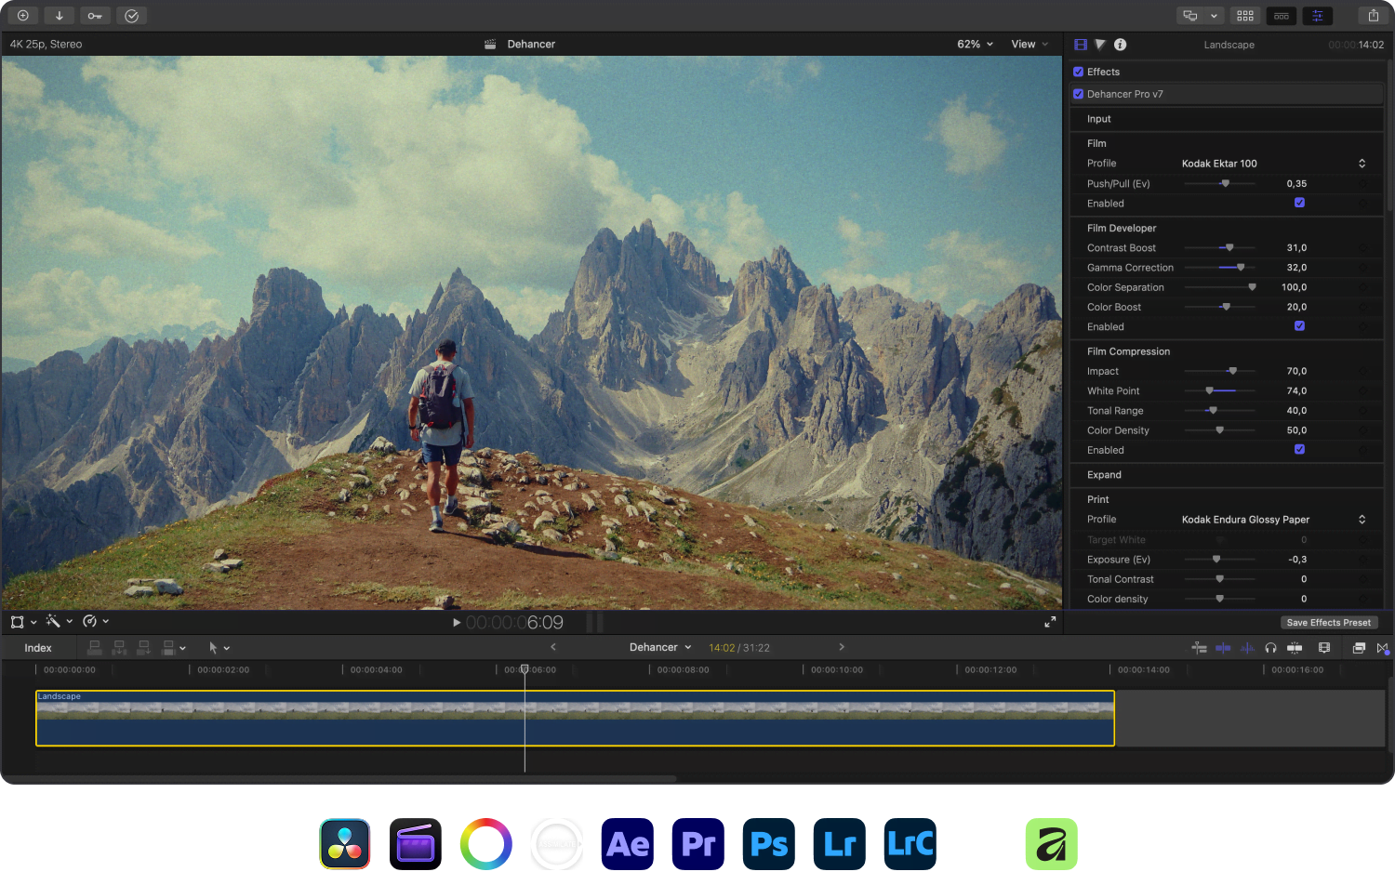Open the Info inspector icon

tap(1121, 45)
